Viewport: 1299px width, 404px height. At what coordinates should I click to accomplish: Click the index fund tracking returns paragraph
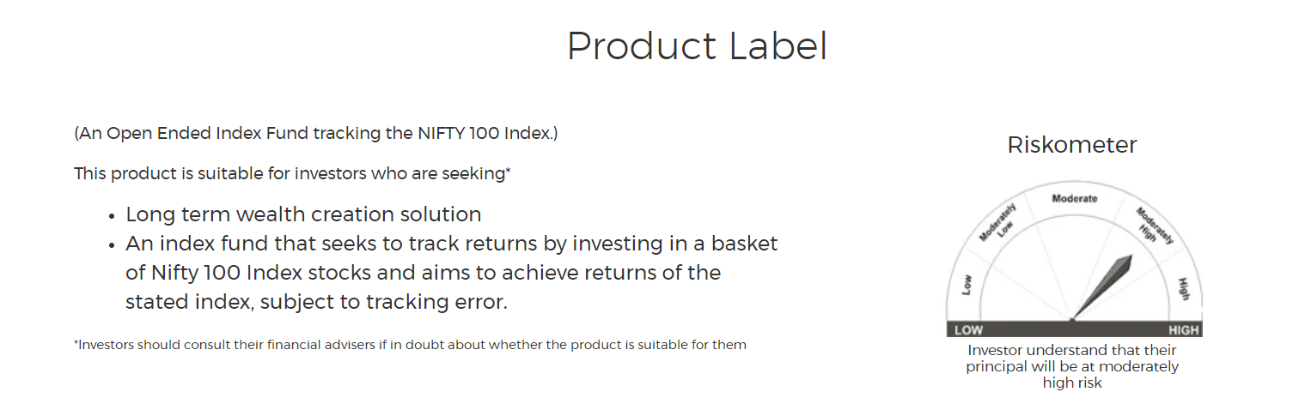click(x=451, y=273)
